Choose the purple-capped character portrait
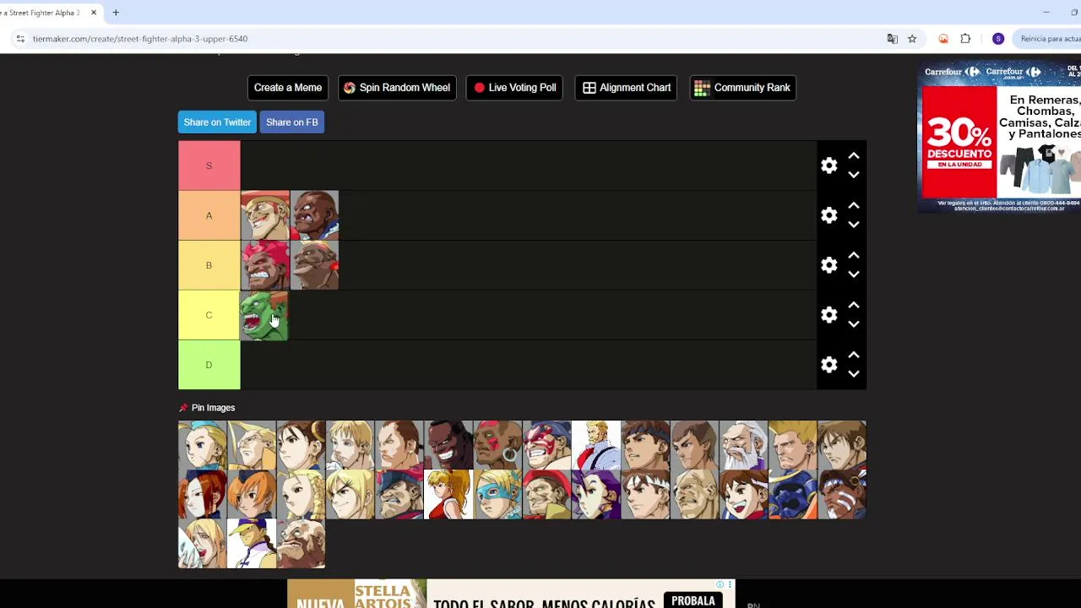Viewport: 1081px width, 608px height. [x=252, y=543]
